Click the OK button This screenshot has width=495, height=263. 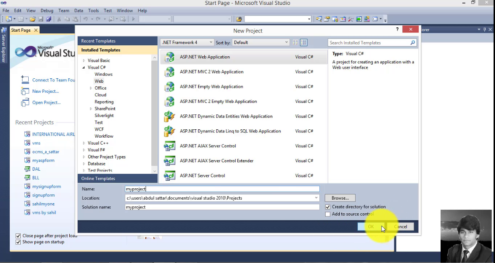tap(371, 226)
